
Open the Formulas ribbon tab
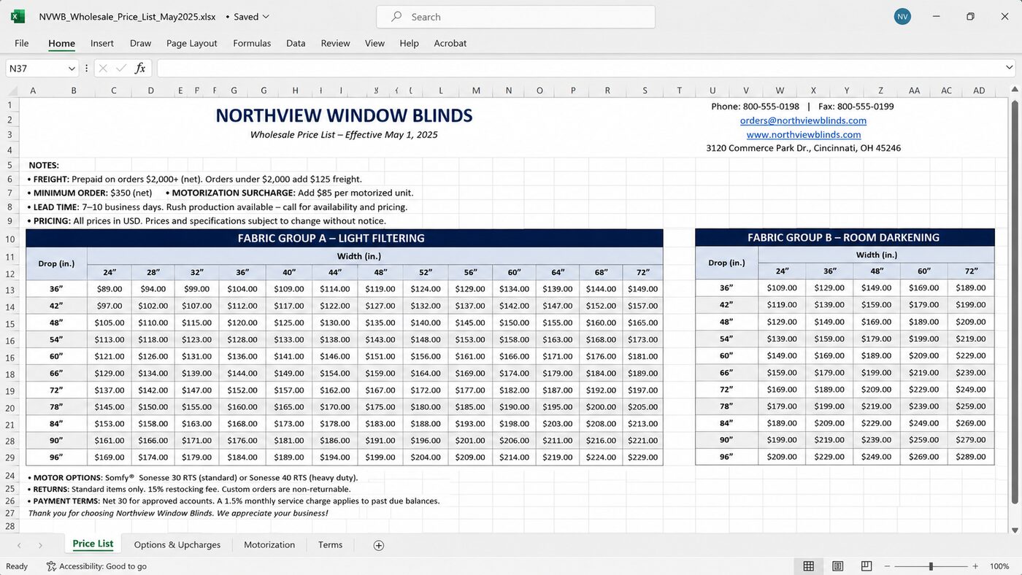pos(252,43)
